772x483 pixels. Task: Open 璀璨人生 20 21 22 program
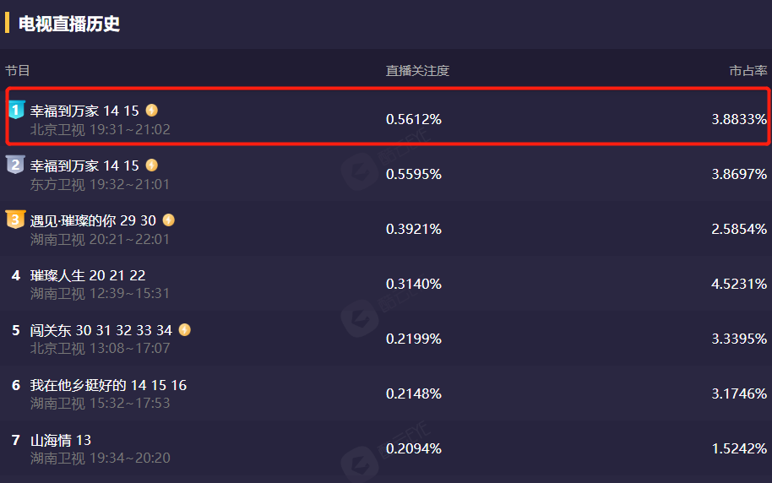(x=88, y=275)
